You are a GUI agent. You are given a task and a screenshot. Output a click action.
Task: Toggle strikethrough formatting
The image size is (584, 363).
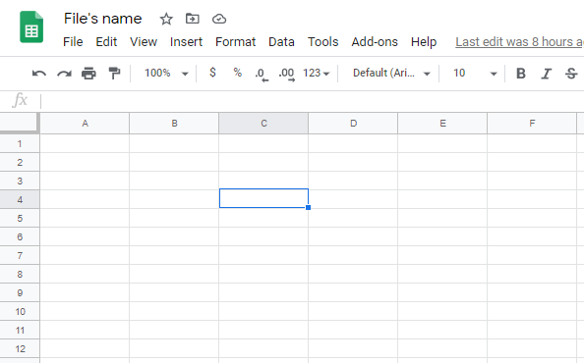pyautogui.click(x=571, y=74)
